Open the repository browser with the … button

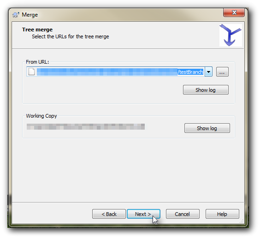click(x=222, y=72)
